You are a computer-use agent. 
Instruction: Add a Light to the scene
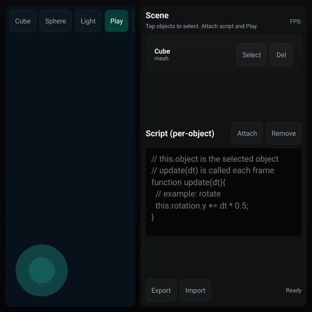[88, 21]
